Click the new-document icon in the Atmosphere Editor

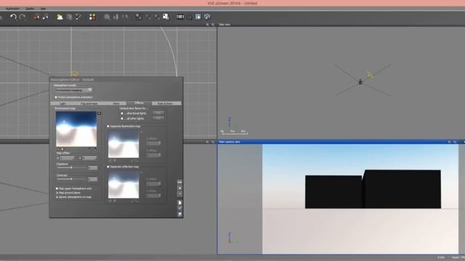pyautogui.click(x=179, y=203)
